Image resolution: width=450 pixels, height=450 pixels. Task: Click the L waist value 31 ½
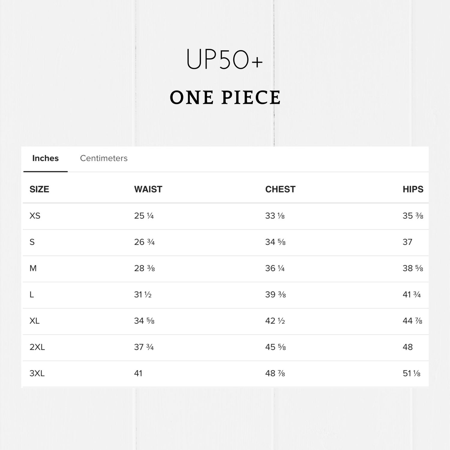click(x=142, y=295)
